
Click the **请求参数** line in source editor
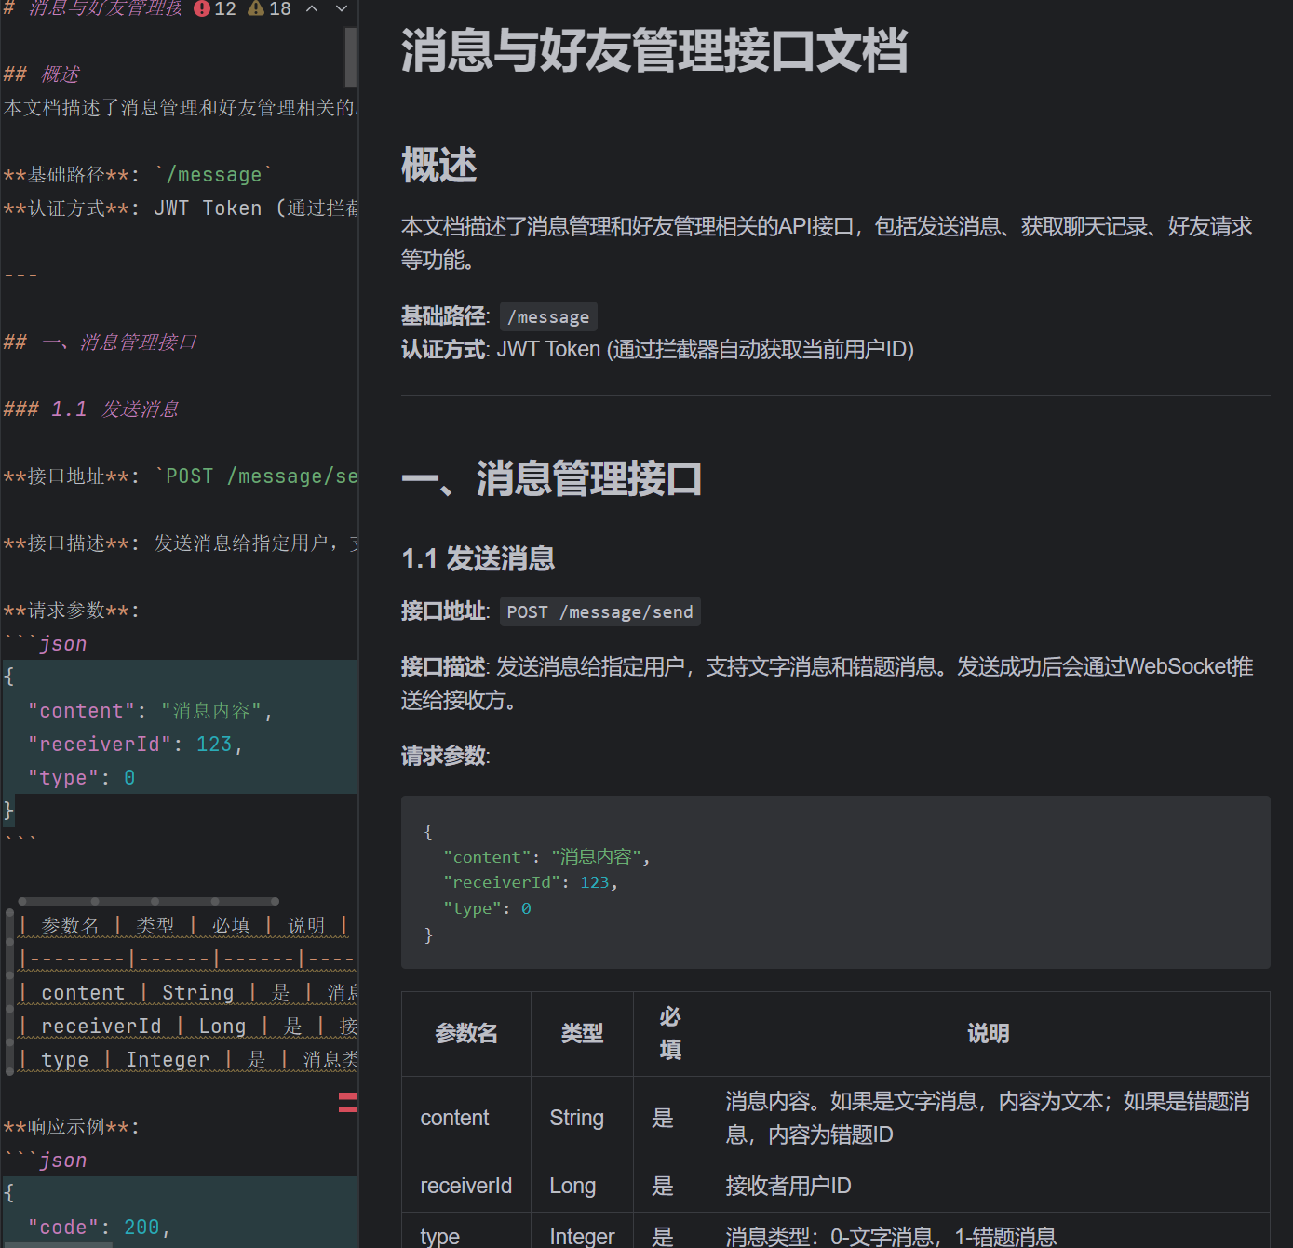click(x=71, y=610)
